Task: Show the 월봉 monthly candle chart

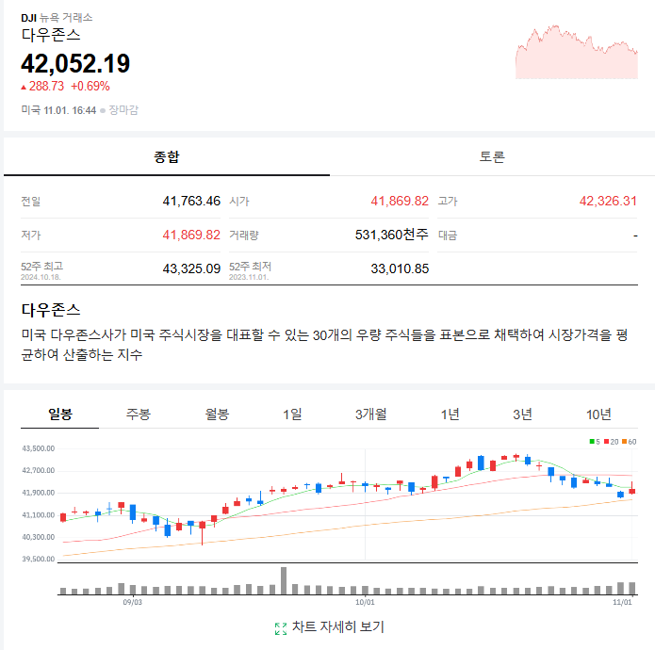Action: click(x=217, y=414)
